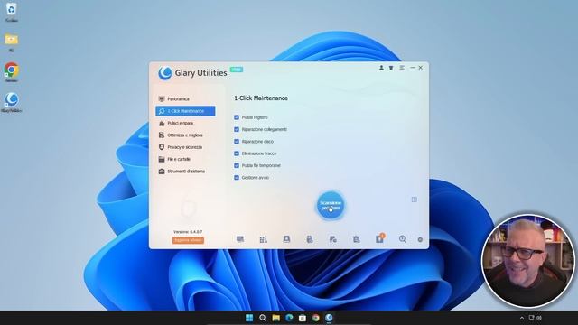The image size is (578, 325).
Task: Open the Windows Start menu
Action: (x=249, y=318)
